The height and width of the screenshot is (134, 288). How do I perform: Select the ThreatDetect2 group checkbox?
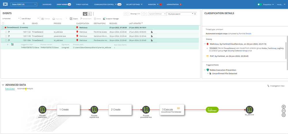[x=3, y=28]
